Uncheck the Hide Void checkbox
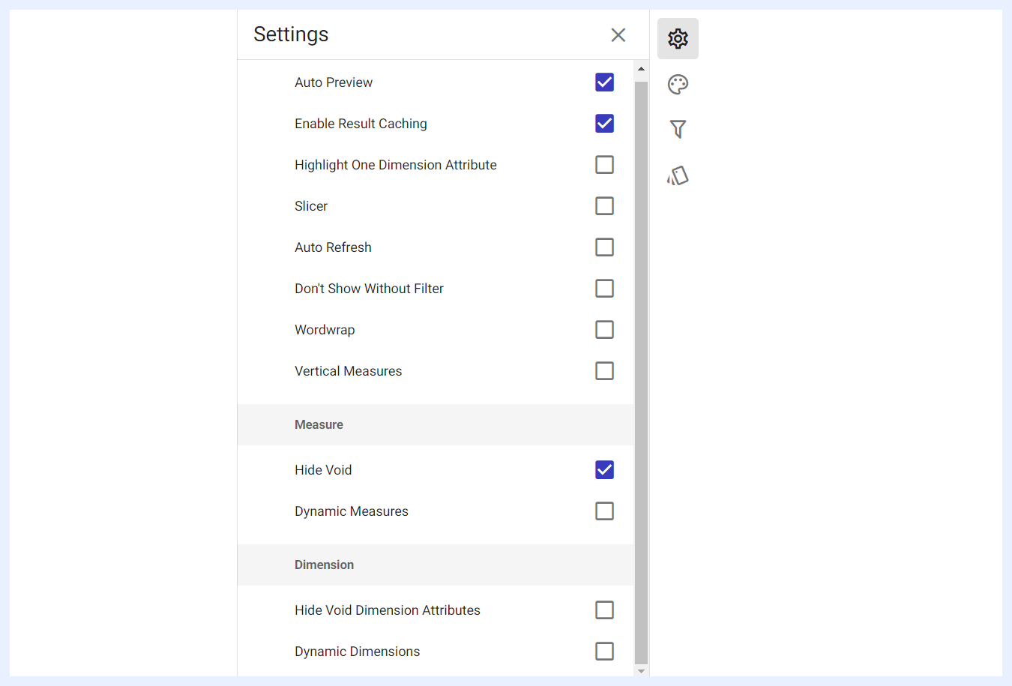The height and width of the screenshot is (686, 1012). pyautogui.click(x=604, y=470)
